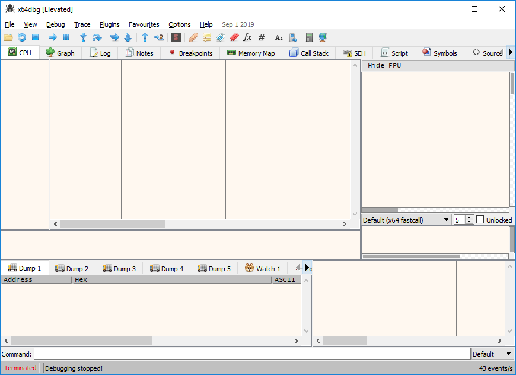
Task: Select the Dump 5 tab
Action: [x=214, y=268]
